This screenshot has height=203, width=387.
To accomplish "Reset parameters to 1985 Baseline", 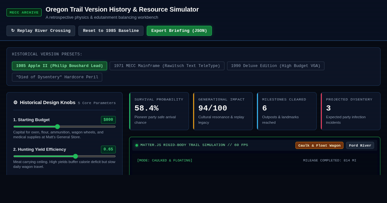I will click(x=111, y=31).
